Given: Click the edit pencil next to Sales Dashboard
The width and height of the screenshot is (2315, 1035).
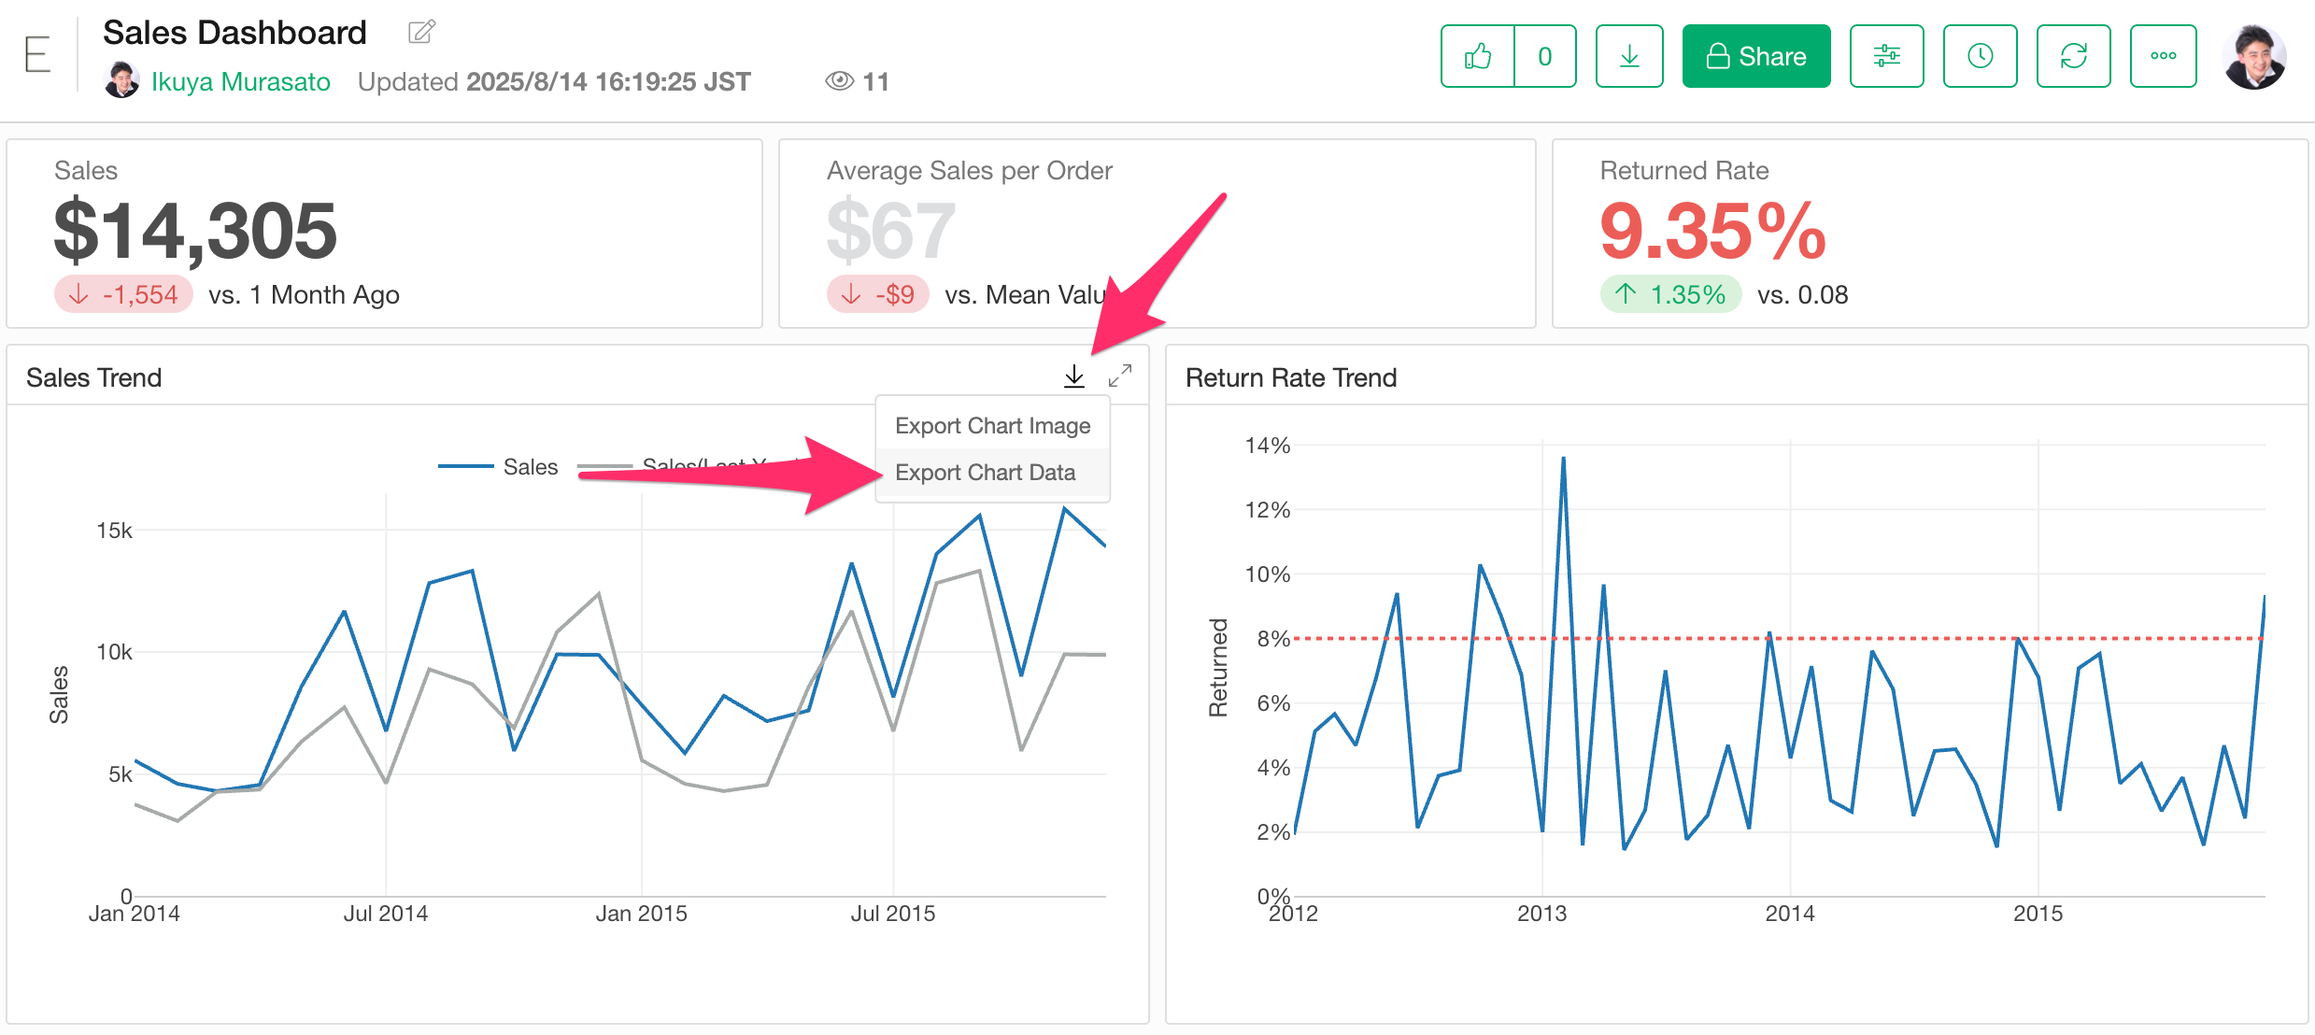Looking at the screenshot, I should [x=421, y=32].
